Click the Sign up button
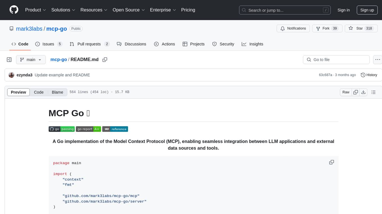The image size is (382, 214). point(367,10)
